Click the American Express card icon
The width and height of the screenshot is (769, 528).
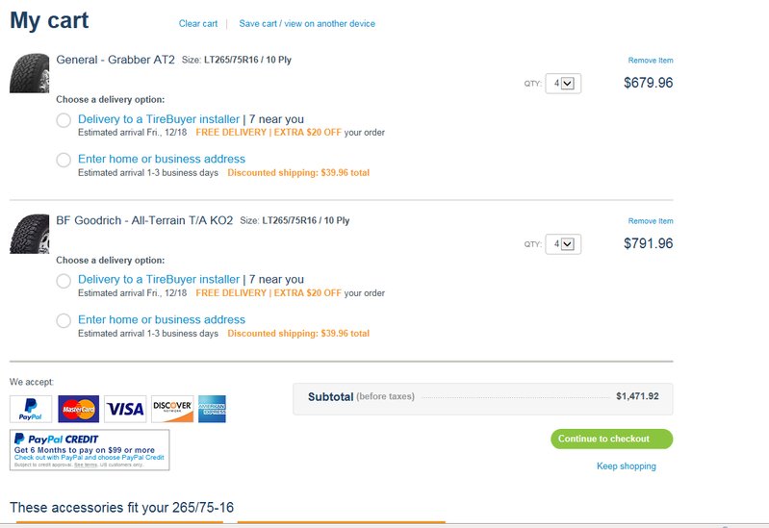point(212,409)
